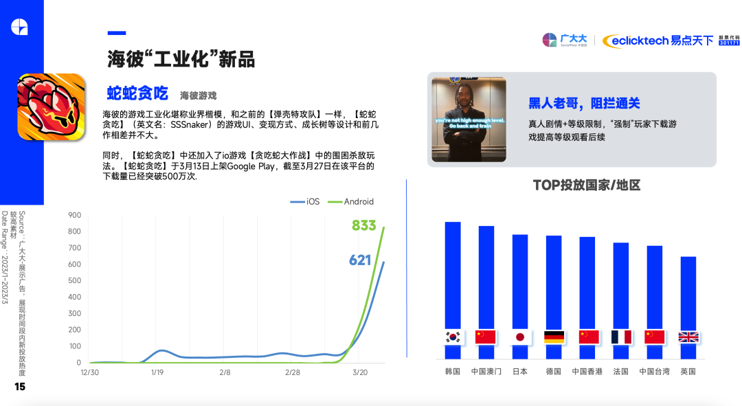Click the 黑人老哥，阻拦通关 heading

click(584, 103)
